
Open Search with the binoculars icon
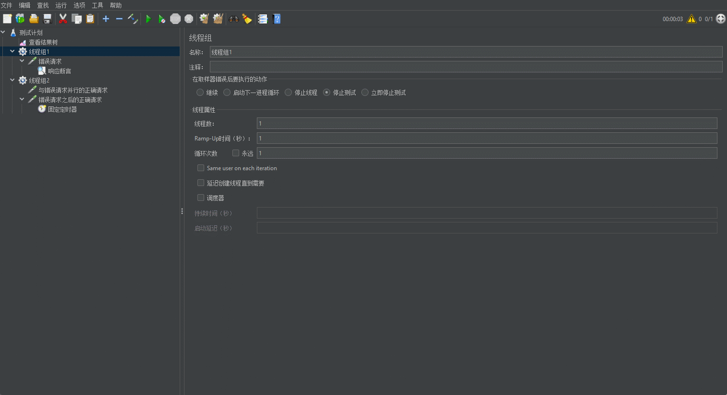[x=234, y=19]
